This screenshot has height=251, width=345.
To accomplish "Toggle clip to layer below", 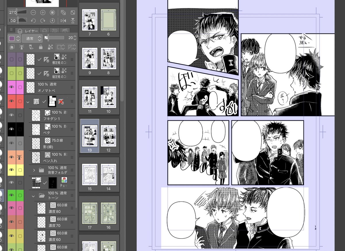I will (x=12, y=47).
